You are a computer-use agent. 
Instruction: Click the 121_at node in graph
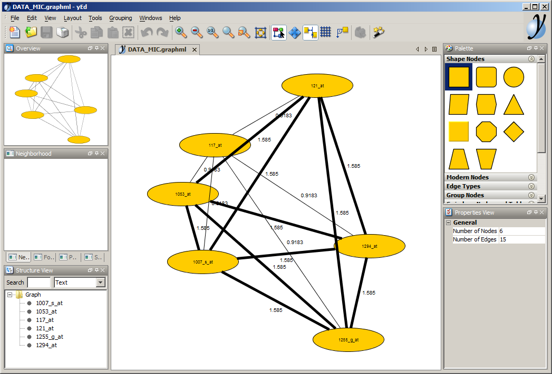click(x=317, y=86)
